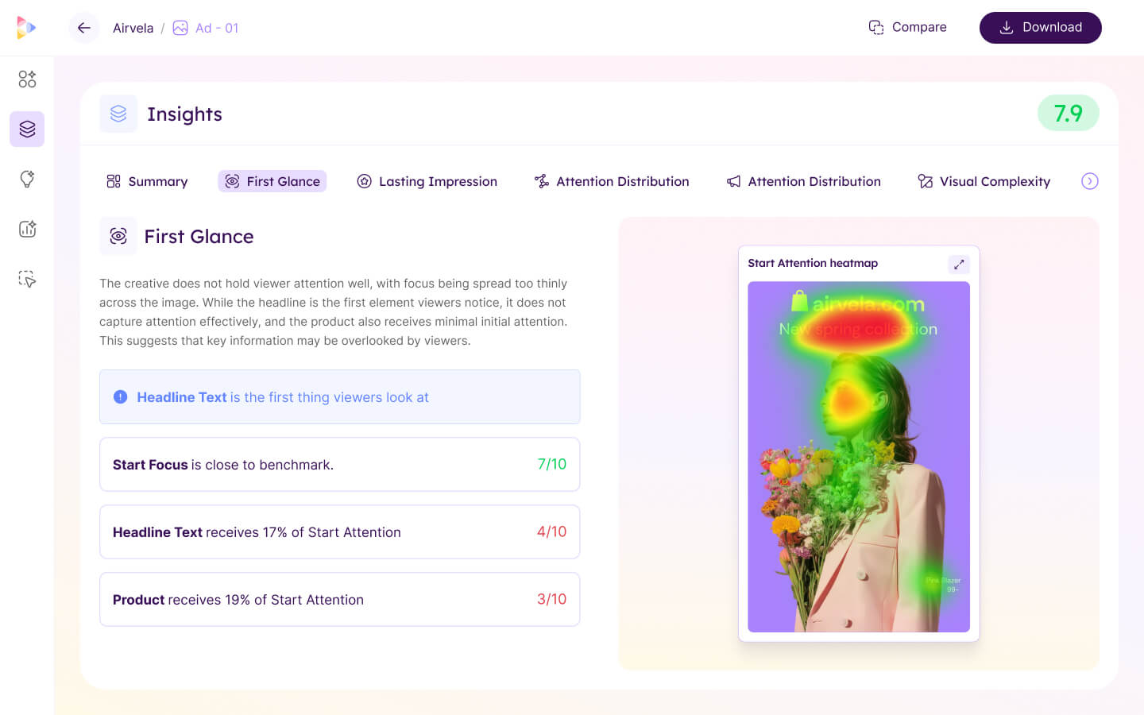Click the Insights stack icon beside the heading
This screenshot has width=1144, height=715.
tap(118, 114)
